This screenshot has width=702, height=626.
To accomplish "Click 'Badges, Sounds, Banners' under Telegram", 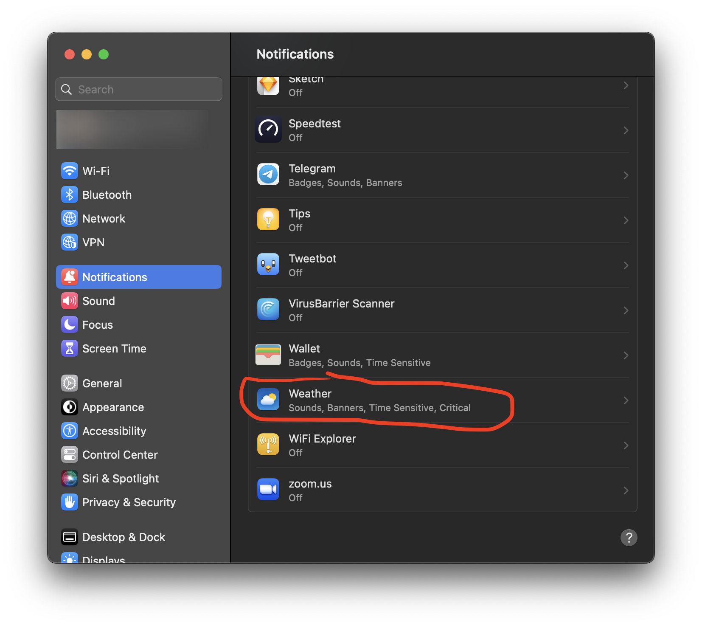I will tap(345, 183).
